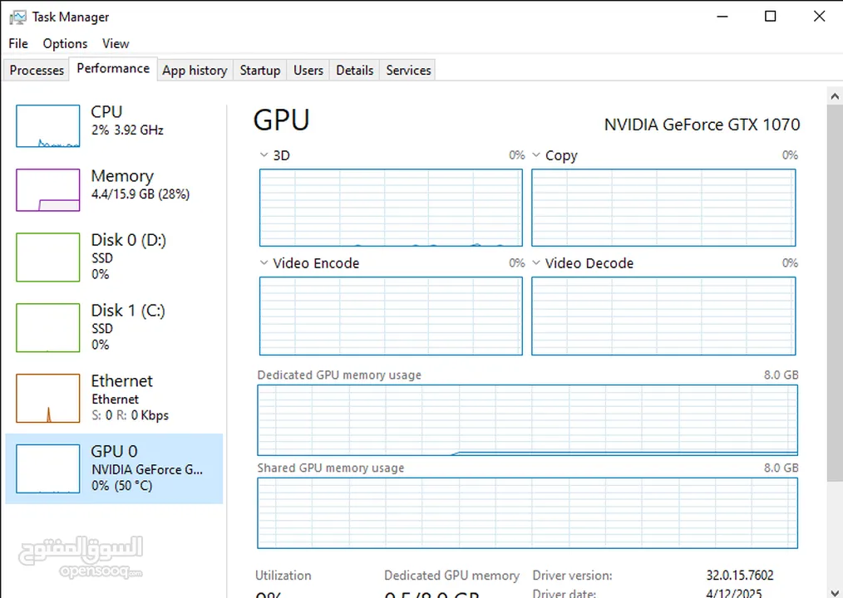The width and height of the screenshot is (843, 598).
Task: Click the driver version 32.0.15.7602 value
Action: coord(740,576)
